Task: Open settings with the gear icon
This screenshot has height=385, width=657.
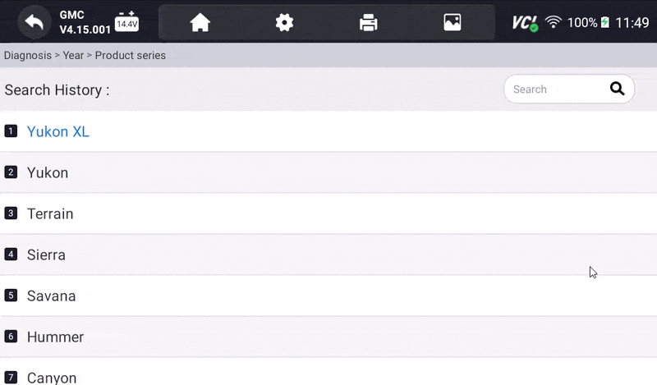Action: coord(284,22)
